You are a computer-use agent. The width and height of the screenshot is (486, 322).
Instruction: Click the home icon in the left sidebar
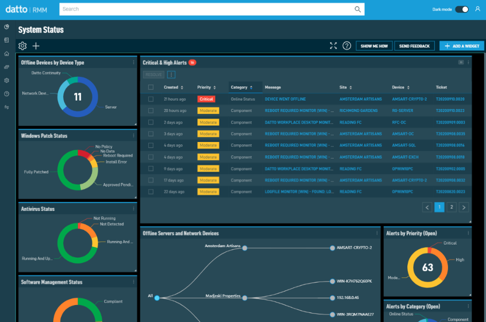coord(7,54)
